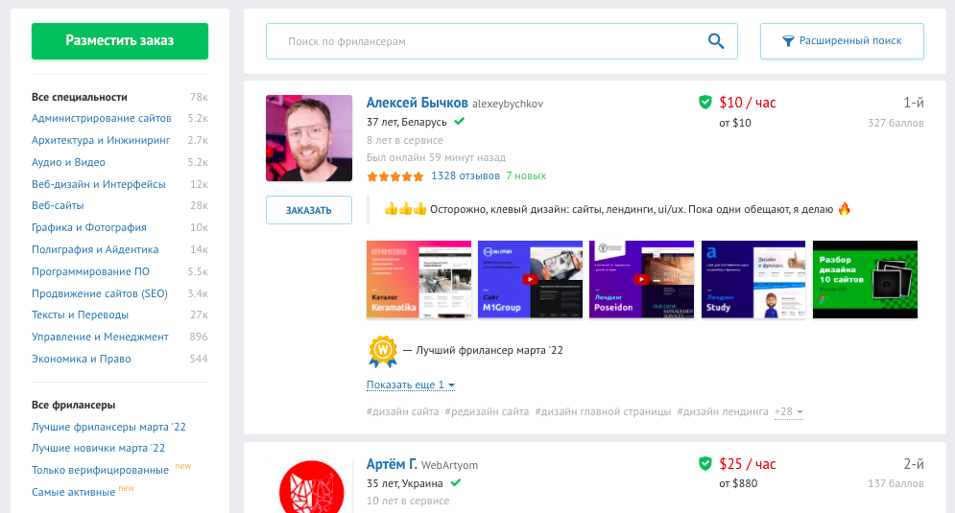Click the filter funnel icon
The image size is (955, 513).
(788, 41)
